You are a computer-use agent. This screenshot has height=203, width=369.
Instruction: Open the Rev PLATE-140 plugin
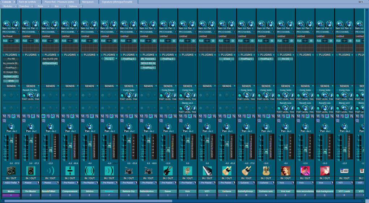point(50,59)
